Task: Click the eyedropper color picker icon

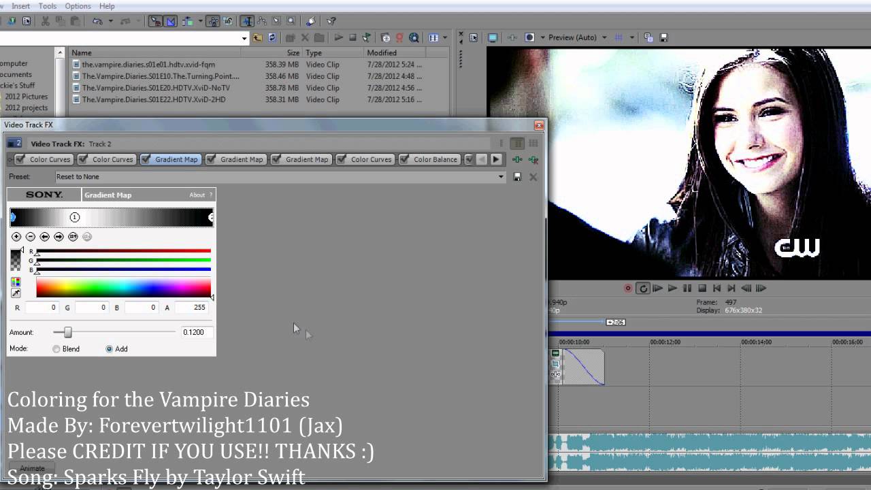Action: pos(16,293)
